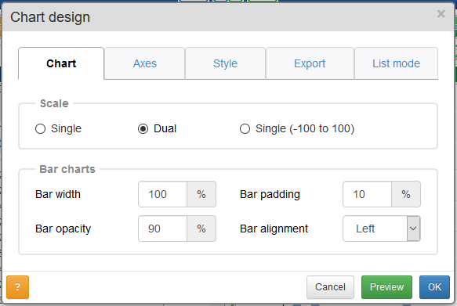This screenshot has width=457, height=306.
Task: Click the green Preview button
Action: (386, 287)
